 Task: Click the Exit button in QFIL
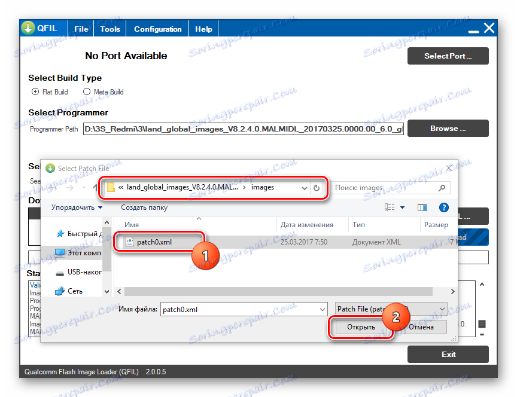click(x=448, y=354)
